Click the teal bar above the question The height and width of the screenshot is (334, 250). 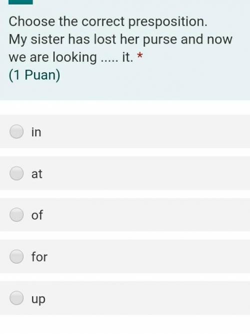pos(20,2)
